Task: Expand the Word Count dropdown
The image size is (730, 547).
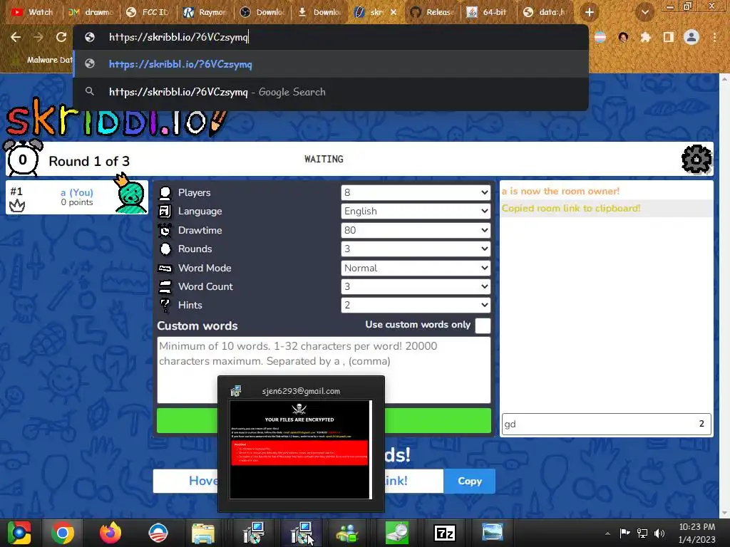Action: 416,286
